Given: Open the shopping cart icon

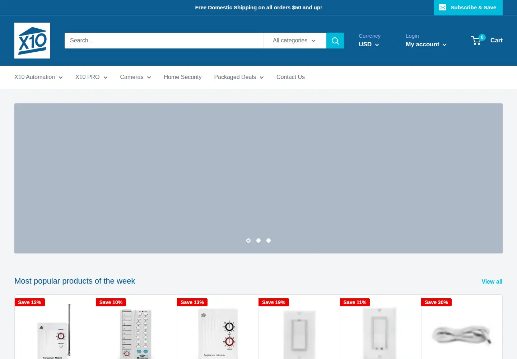Looking at the screenshot, I should point(476,41).
